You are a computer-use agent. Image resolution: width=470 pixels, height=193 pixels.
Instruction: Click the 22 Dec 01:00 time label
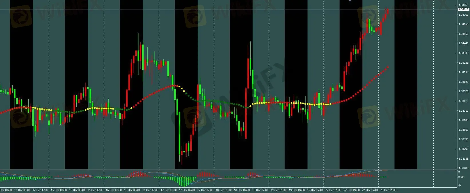pos(333,190)
